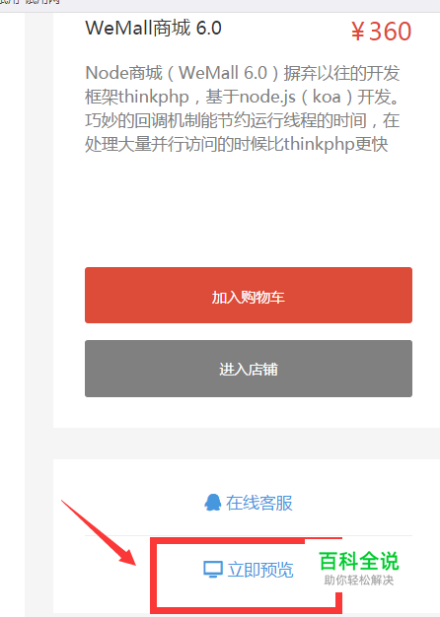Click the empty area above 加入购物车
The height and width of the screenshot is (617, 440).
(249, 211)
